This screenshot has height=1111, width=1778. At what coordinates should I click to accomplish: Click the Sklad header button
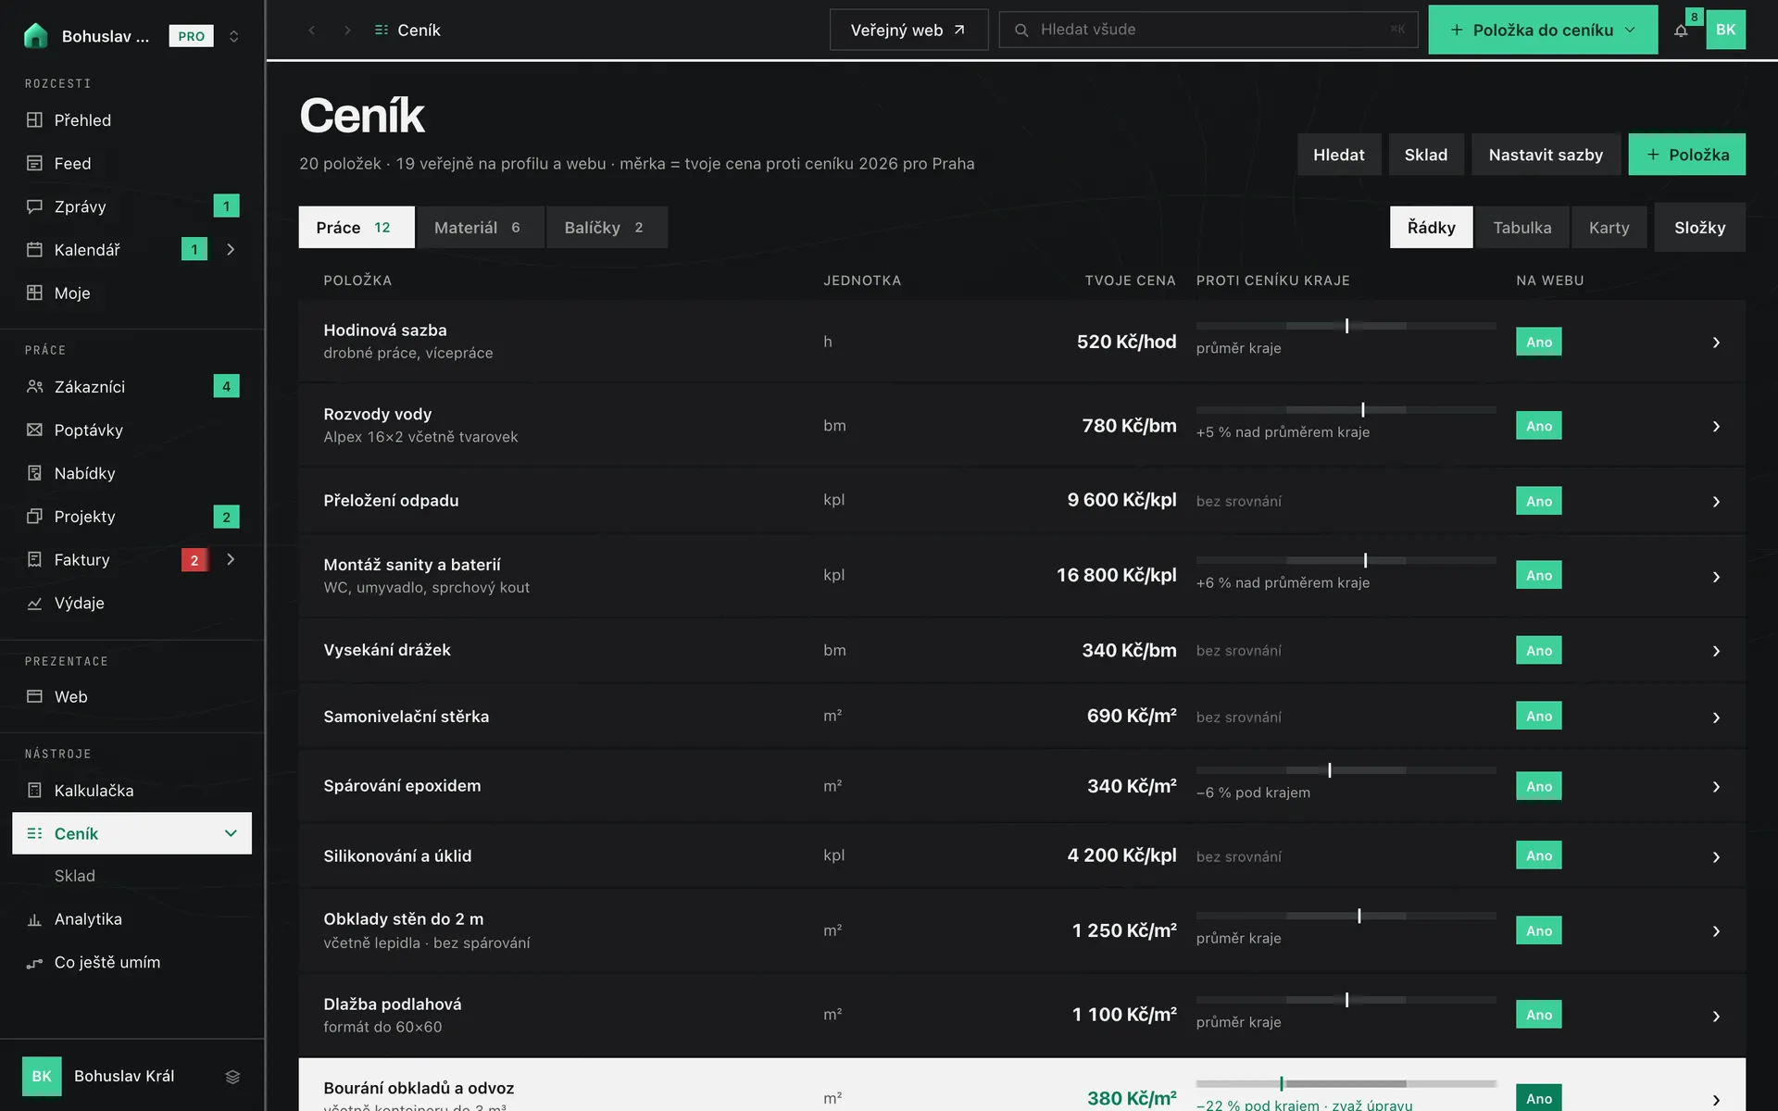pyautogui.click(x=1425, y=155)
